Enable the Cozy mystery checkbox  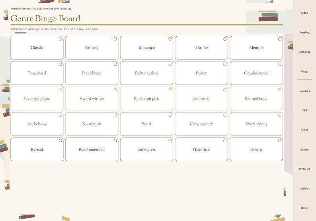[225, 115]
